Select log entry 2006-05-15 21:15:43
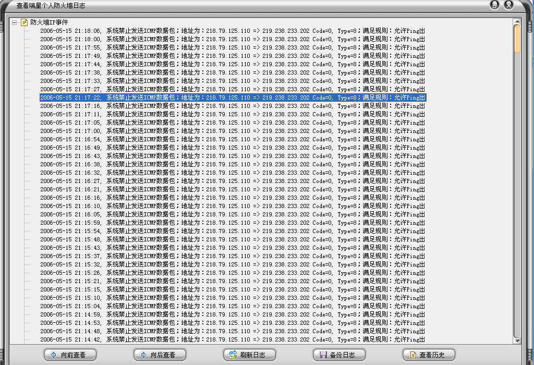 [x=233, y=248]
